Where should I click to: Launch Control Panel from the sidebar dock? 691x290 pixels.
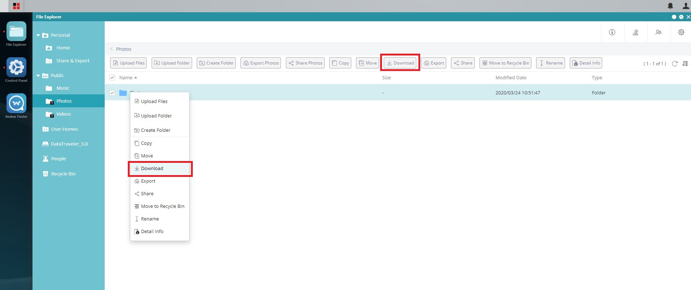(16, 67)
